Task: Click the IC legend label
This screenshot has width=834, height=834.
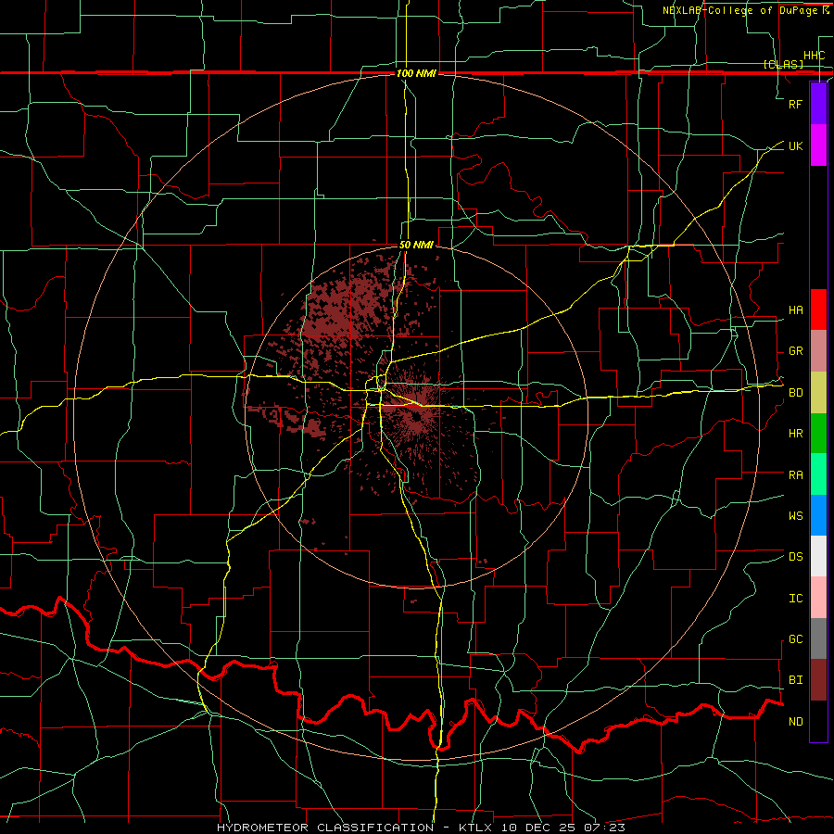Action: [795, 599]
